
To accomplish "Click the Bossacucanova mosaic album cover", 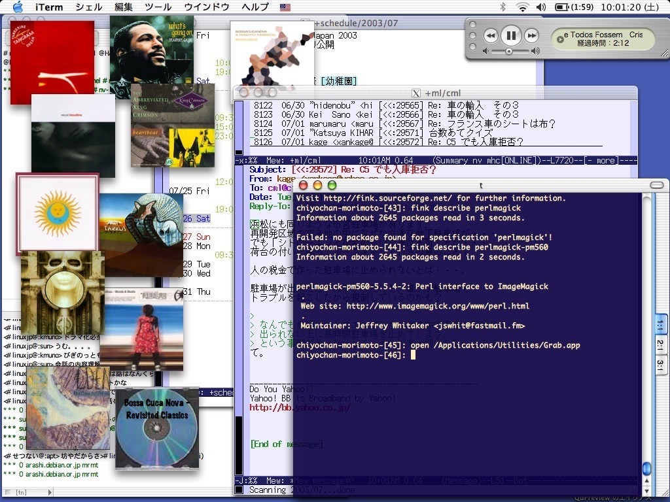I will click(x=272, y=54).
